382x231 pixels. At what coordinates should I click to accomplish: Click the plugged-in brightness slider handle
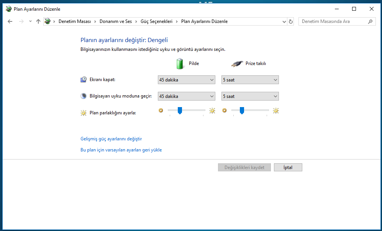click(x=242, y=111)
